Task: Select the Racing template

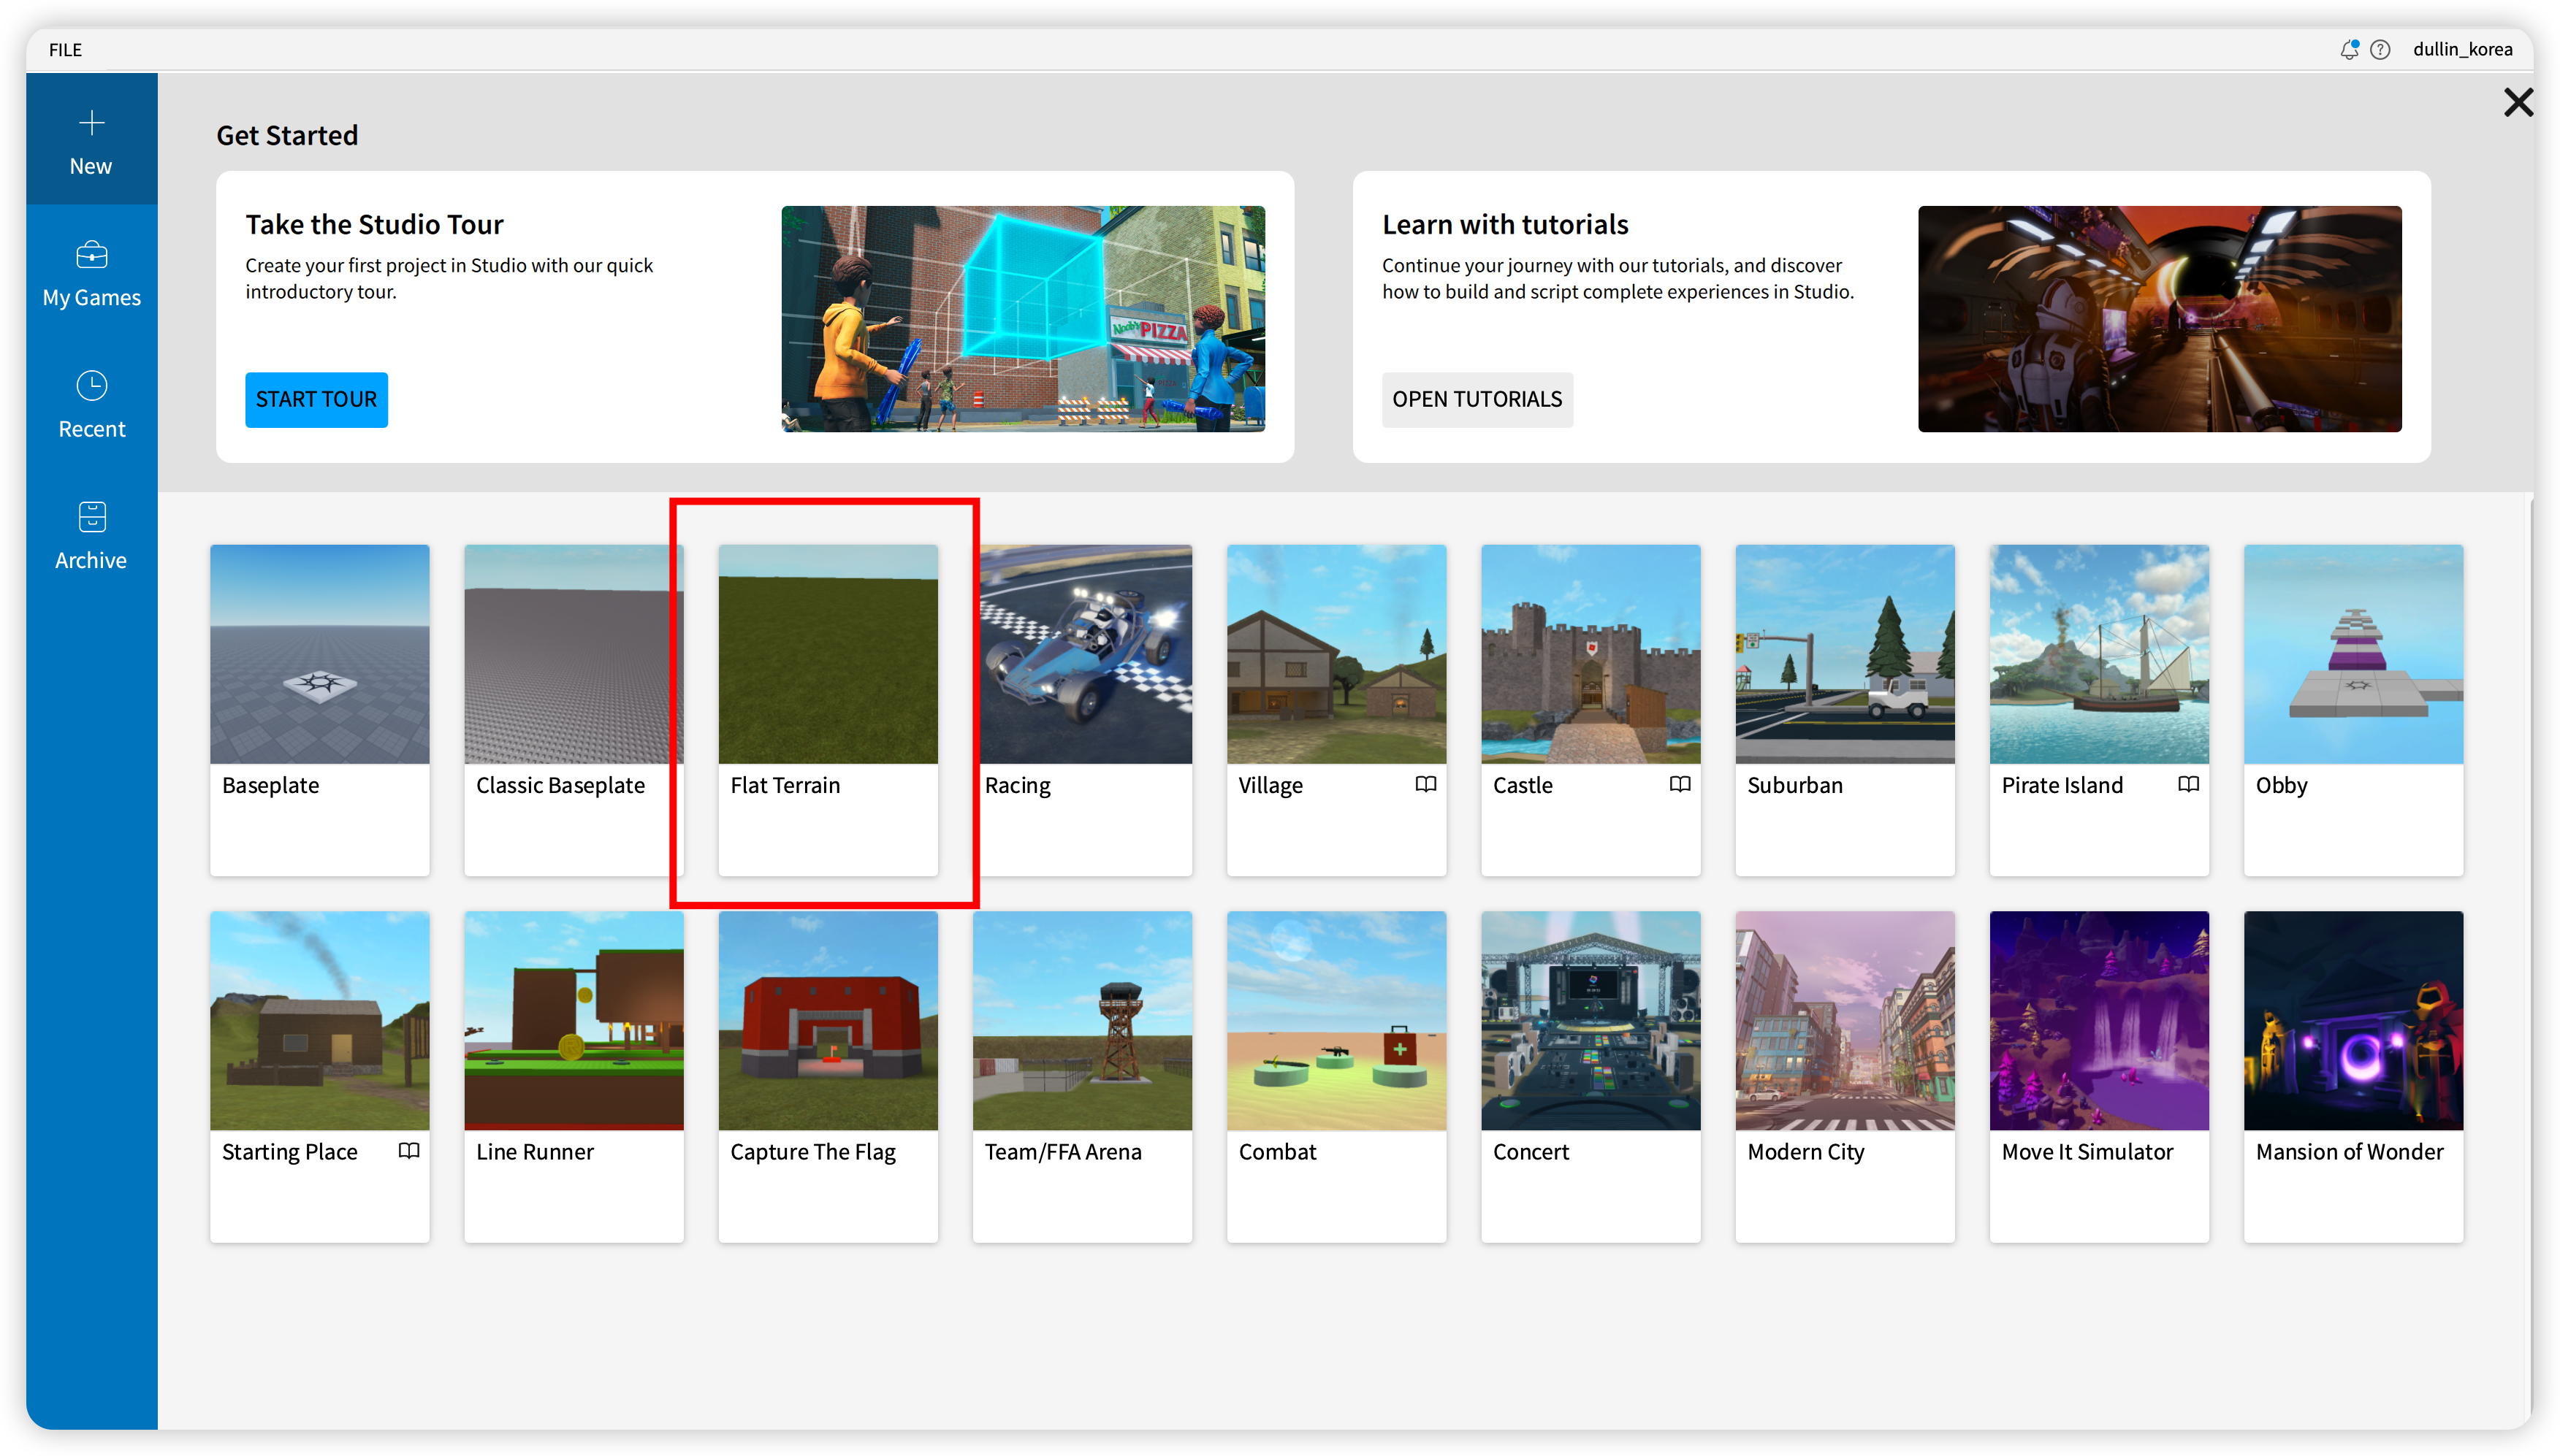Action: (1084, 710)
